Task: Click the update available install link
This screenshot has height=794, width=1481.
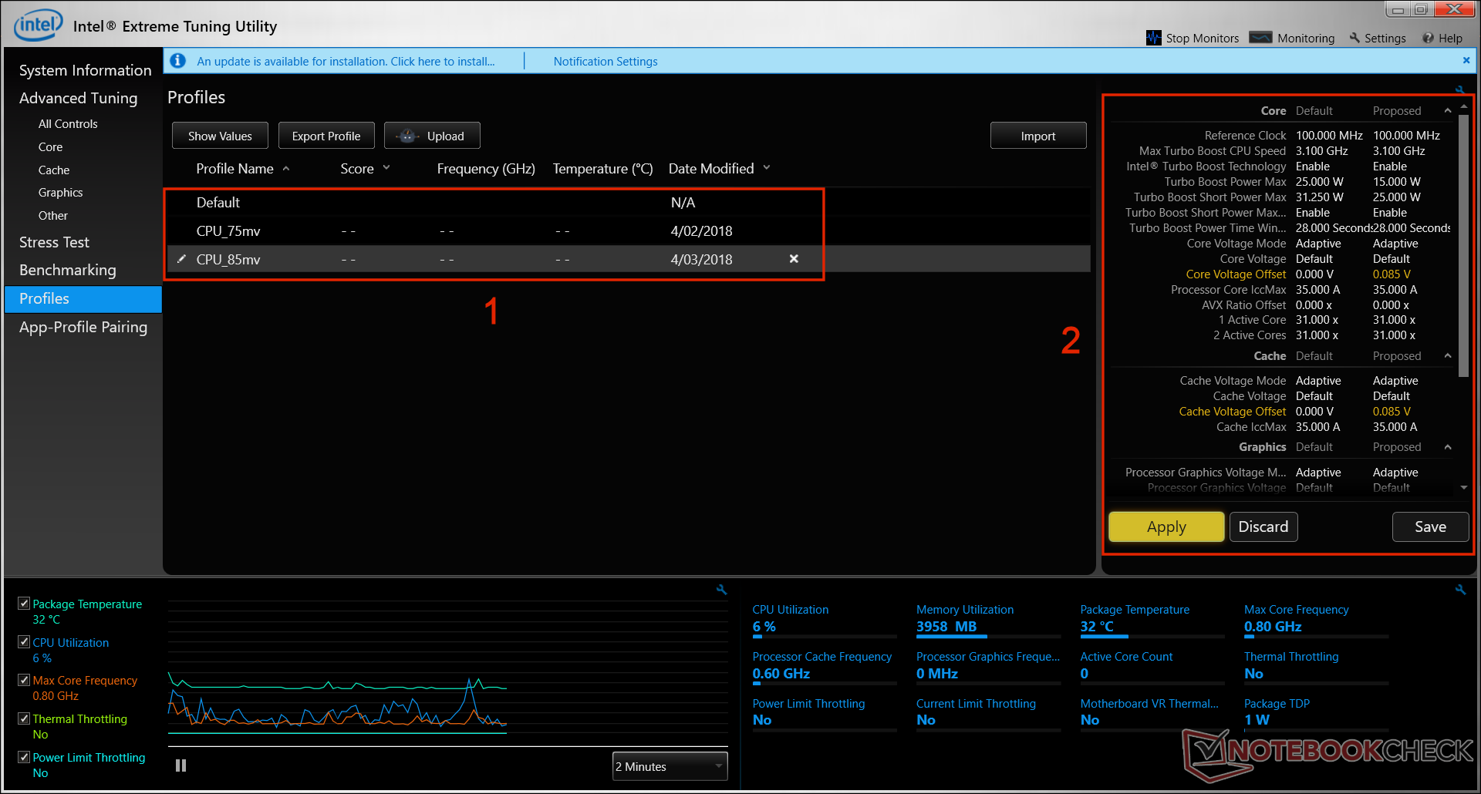Action: coord(346,61)
